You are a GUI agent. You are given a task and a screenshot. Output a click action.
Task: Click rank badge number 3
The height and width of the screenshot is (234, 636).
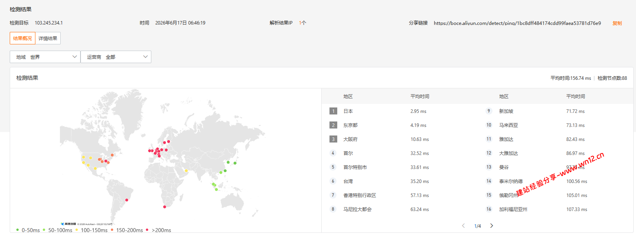click(x=333, y=139)
